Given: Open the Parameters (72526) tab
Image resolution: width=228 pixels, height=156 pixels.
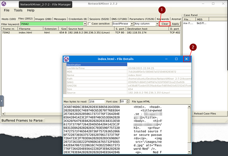Looking at the screenshot, I should click(142, 19).
